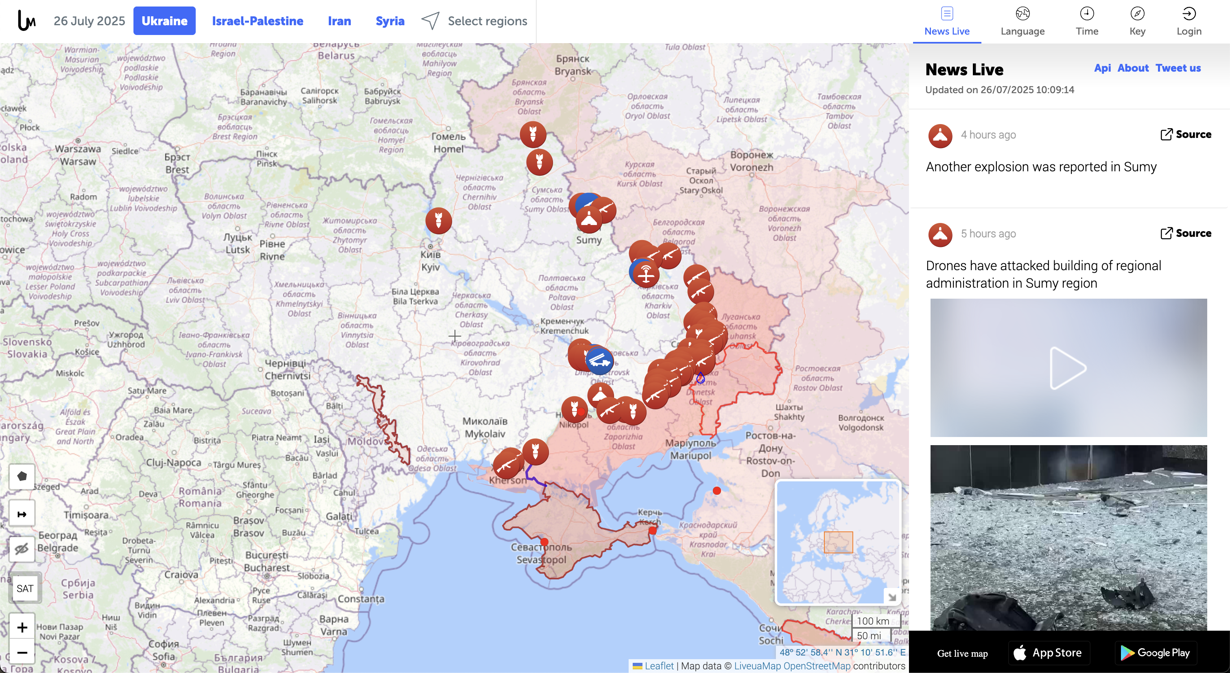
Task: Open the Language menu
Action: [x=1022, y=22]
